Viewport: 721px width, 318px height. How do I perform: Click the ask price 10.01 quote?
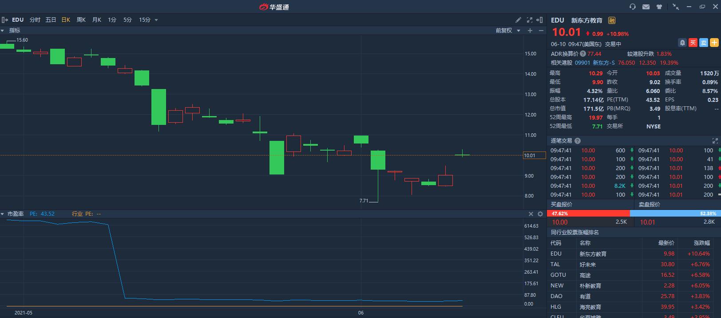(x=647, y=222)
